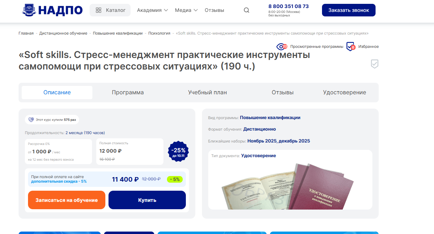Switch to the Учебный план tab
Image resolution: width=434 pixels, height=234 pixels.
(x=208, y=93)
